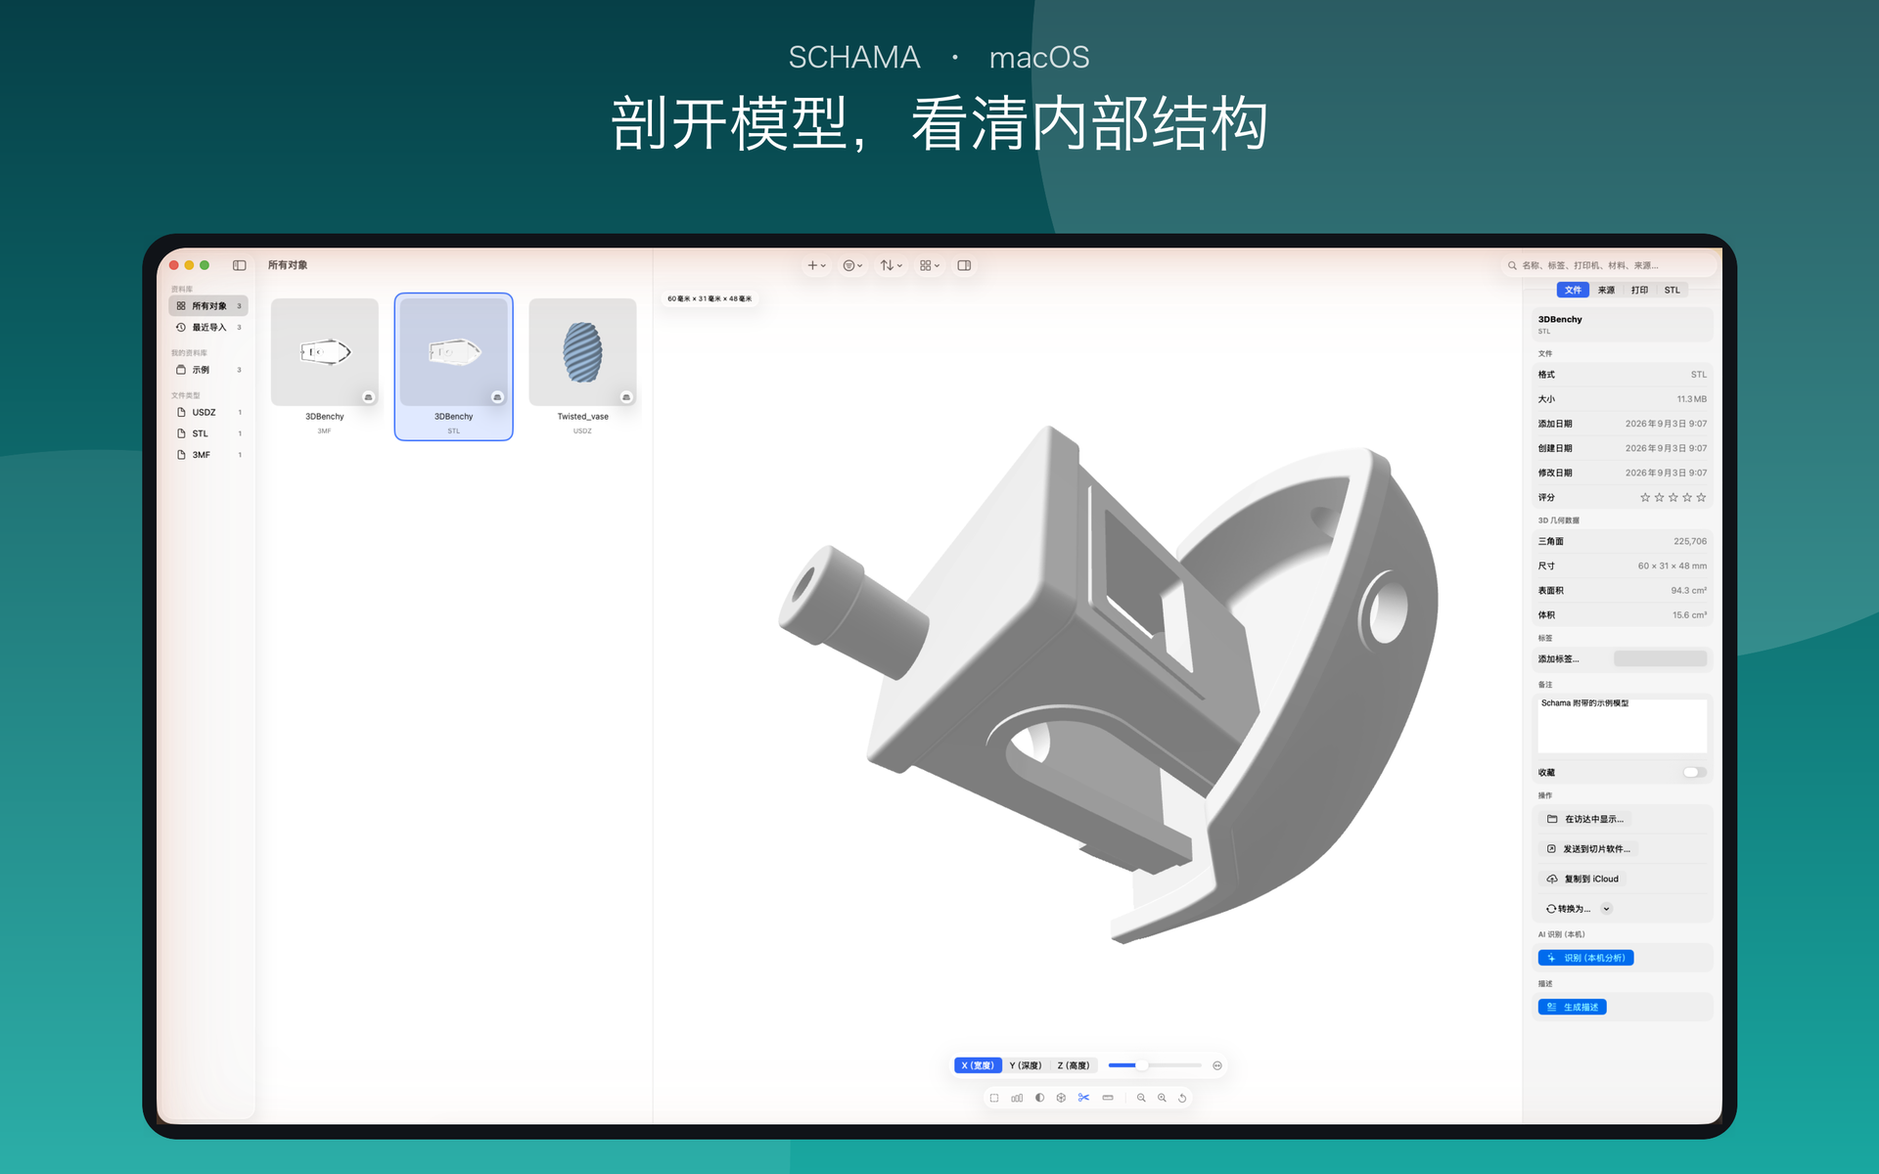Select the X (宽度) section axis
Image resolution: width=1879 pixels, height=1174 pixels.
pos(978,1065)
